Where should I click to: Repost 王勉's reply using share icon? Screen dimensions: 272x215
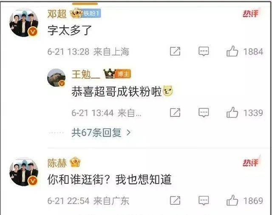coord(175,112)
